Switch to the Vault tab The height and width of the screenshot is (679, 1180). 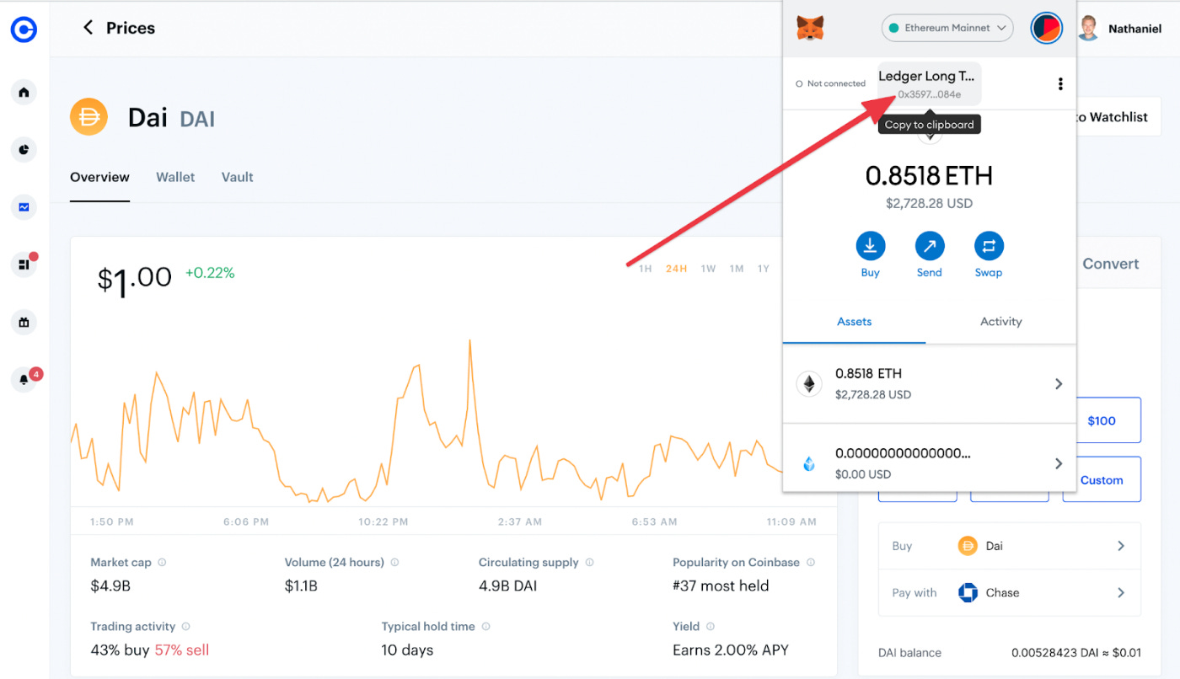[x=238, y=177]
